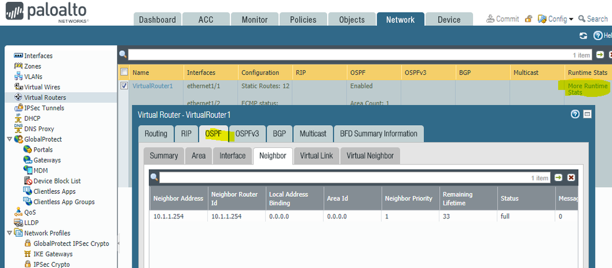Open Zones in the sidebar
612x268 pixels.
pos(32,66)
